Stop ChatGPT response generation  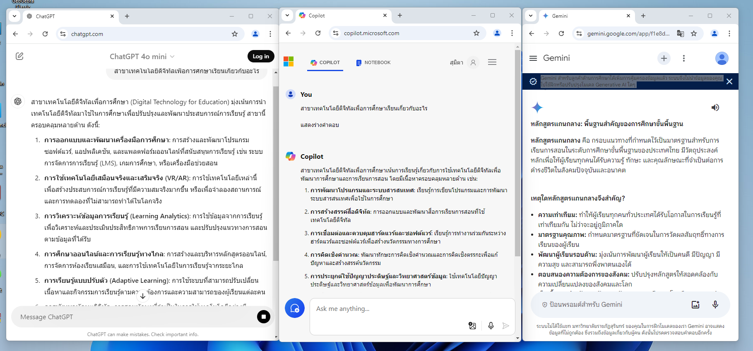click(x=264, y=317)
